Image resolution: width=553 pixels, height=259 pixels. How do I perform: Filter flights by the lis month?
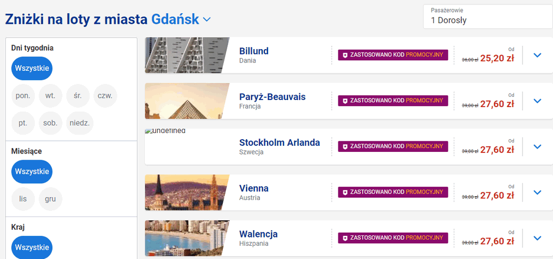tap(23, 199)
